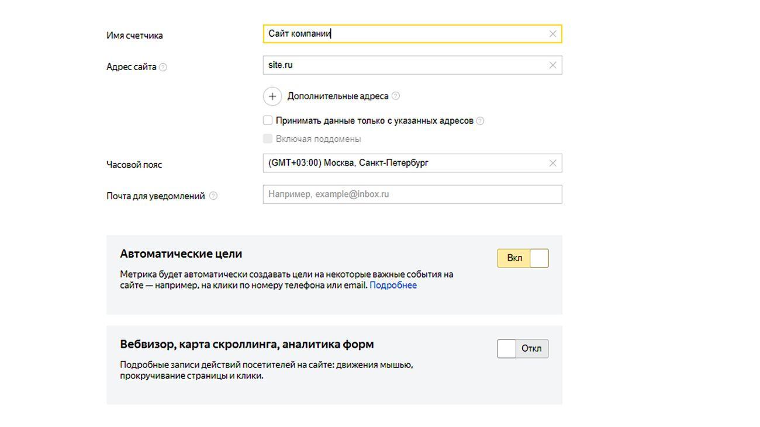Screen dimensions: 760x427
Task: Follow the Подробнее link
Action: 393,286
